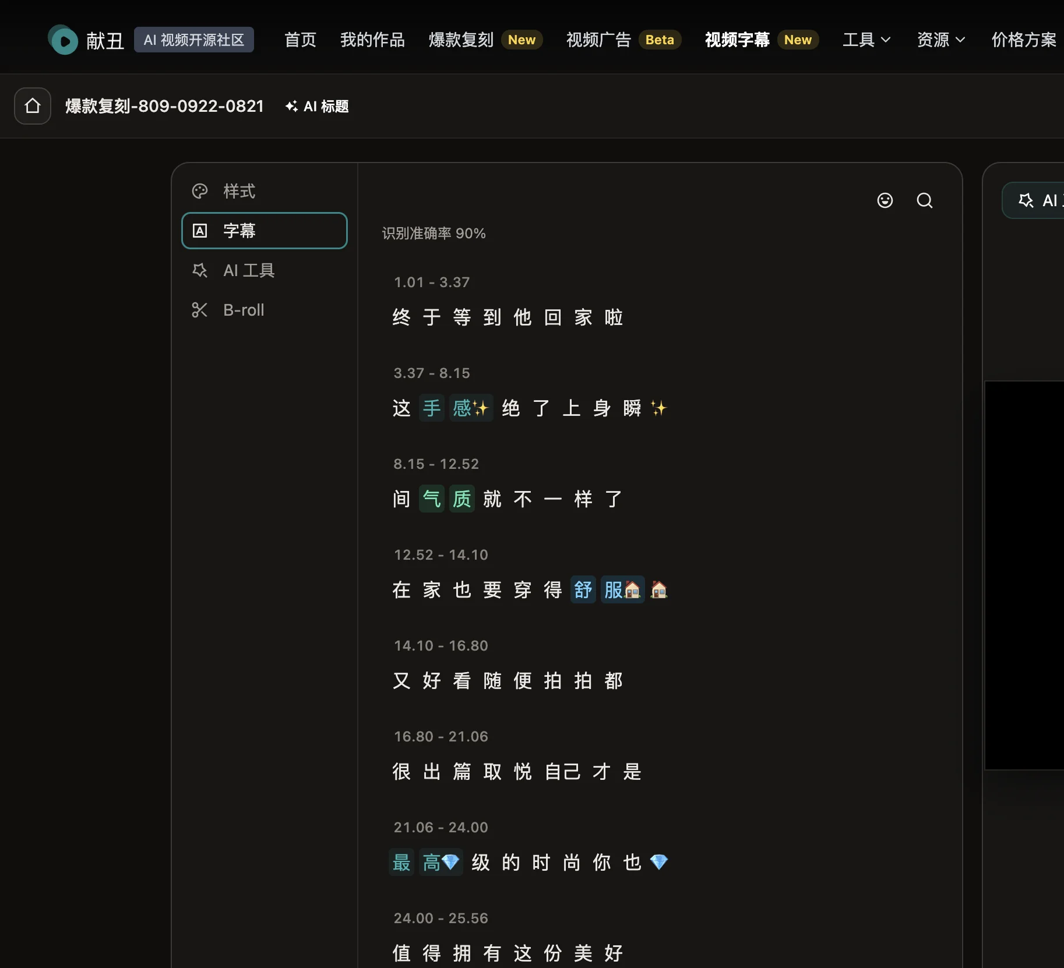This screenshot has height=968, width=1064.
Task: Open 爆款复刻 navigation item
Action: point(485,40)
